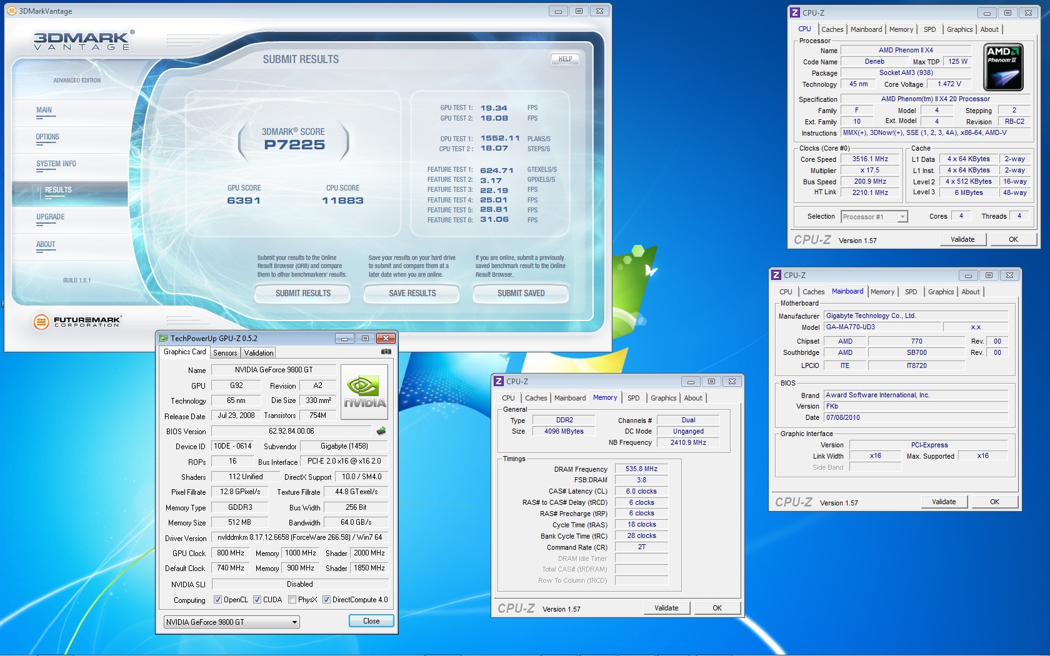Image resolution: width=1050 pixels, height=656 pixels.
Task: Click the DRAM Frequency value 535.8 MHz
Action: (x=641, y=469)
